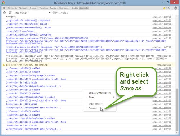180x136 pixels.
Task: Select 'got data from ourself, discarding' warning text
Action: 27,65
